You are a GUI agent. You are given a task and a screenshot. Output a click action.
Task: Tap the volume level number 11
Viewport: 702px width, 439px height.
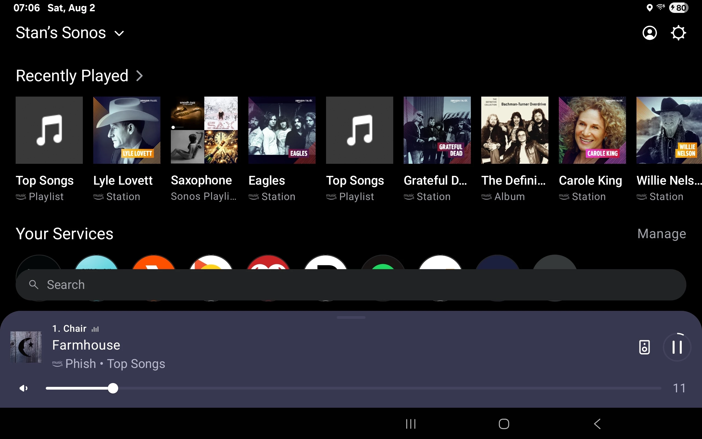click(679, 388)
